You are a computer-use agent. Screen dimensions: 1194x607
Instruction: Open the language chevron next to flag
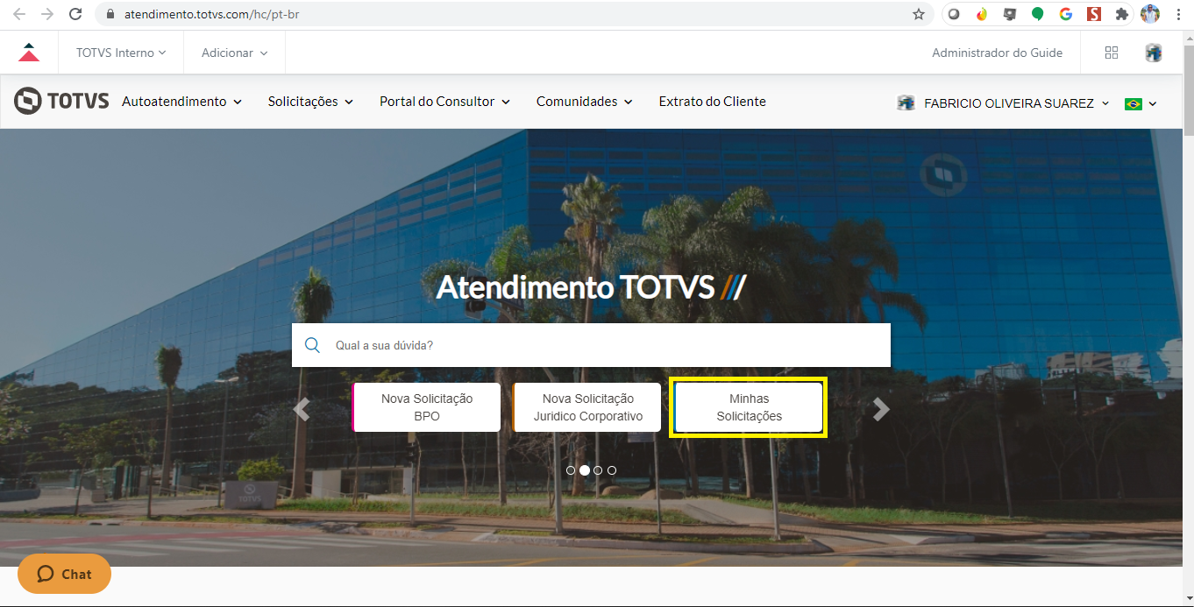tap(1153, 103)
